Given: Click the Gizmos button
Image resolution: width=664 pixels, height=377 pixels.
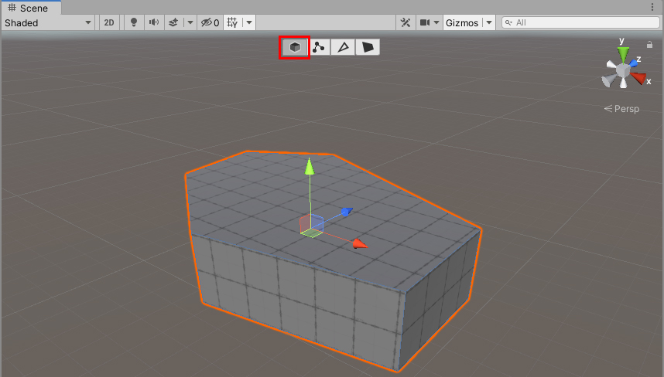Looking at the screenshot, I should 462,23.
